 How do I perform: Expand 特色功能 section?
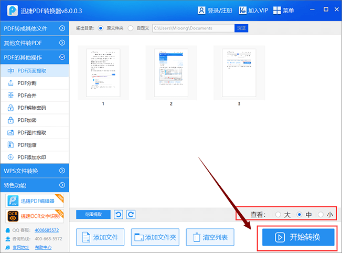point(35,185)
